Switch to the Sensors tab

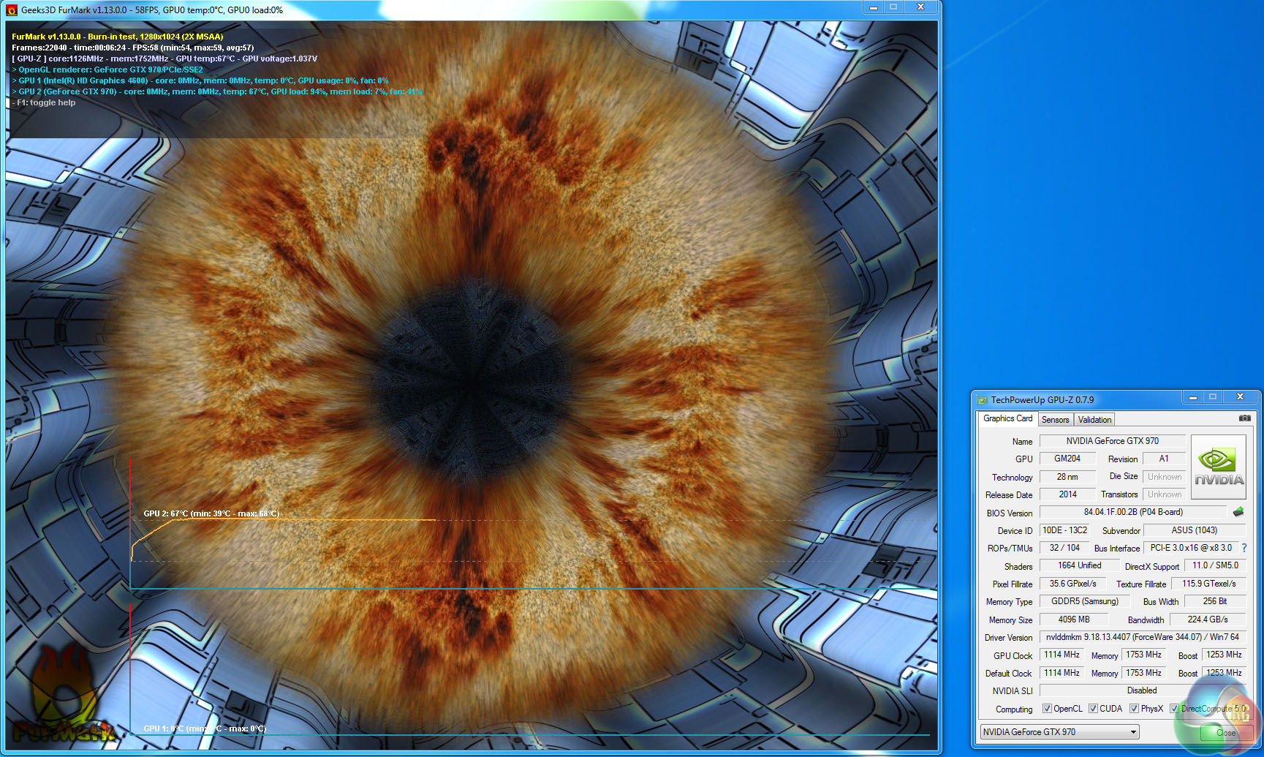pyautogui.click(x=1055, y=420)
